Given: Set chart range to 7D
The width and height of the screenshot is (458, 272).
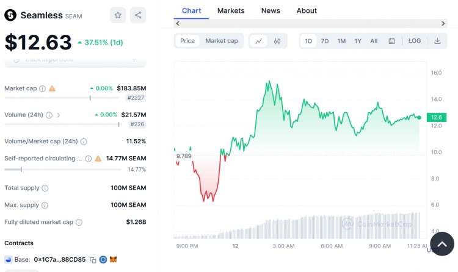Looking at the screenshot, I should [x=324, y=41].
